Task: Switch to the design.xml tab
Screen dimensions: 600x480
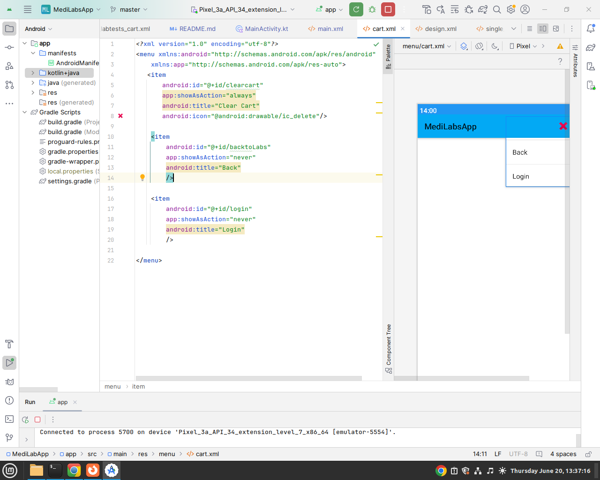Action: 436,29
